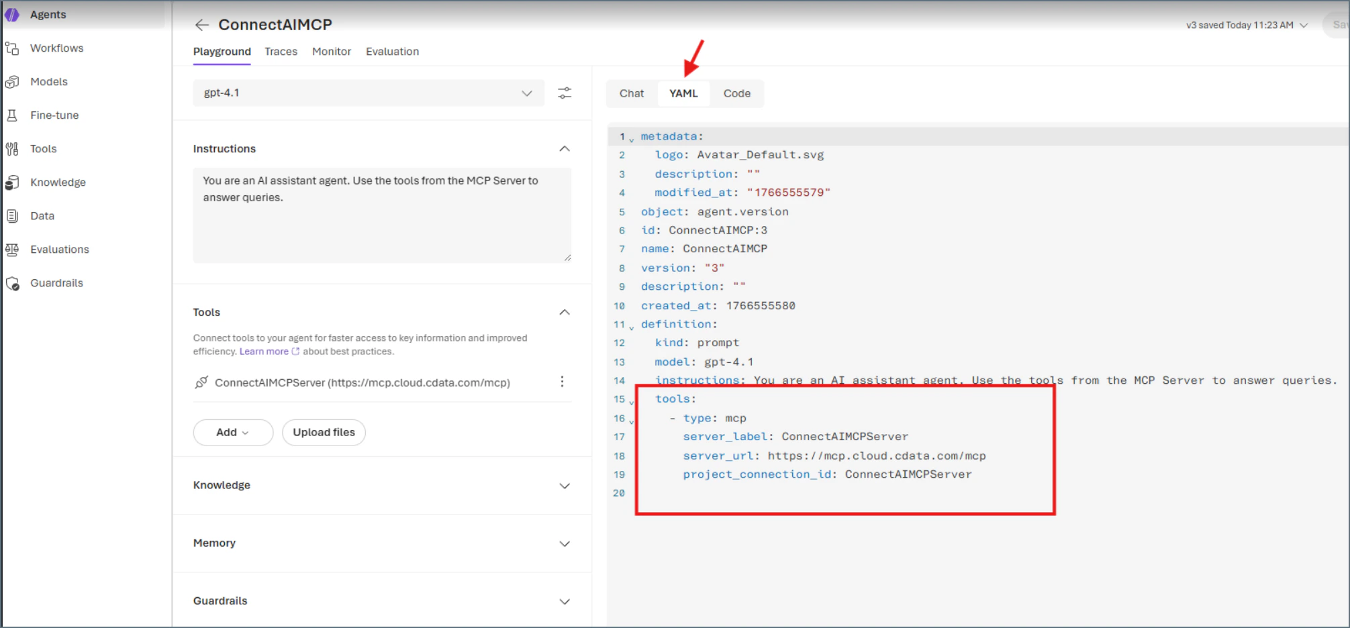This screenshot has height=628, width=1350.
Task: Click the Upload files button
Action: point(324,432)
